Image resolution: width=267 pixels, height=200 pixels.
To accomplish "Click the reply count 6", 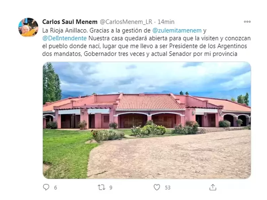I will [x=56, y=187].
